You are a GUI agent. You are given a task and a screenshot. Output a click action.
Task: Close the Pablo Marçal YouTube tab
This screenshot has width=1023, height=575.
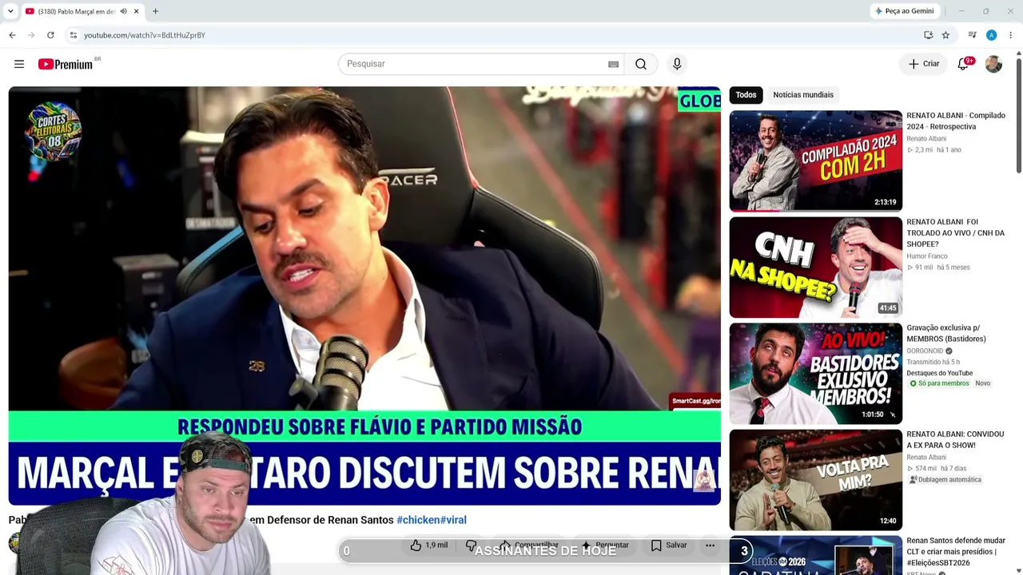point(137,11)
